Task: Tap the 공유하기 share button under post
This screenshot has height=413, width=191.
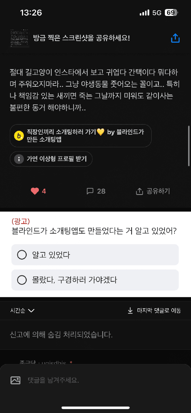Action: (x=153, y=191)
